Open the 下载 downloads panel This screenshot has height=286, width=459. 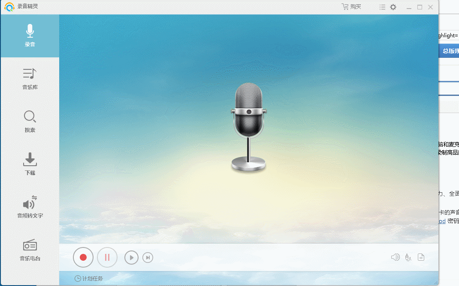click(30, 165)
